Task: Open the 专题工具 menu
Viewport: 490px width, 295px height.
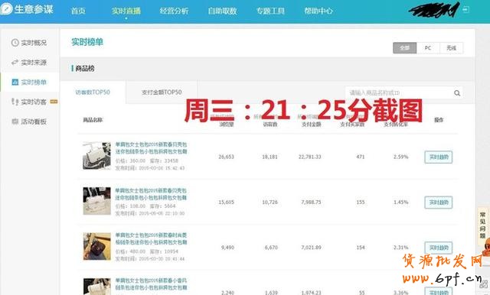Action: [x=270, y=11]
